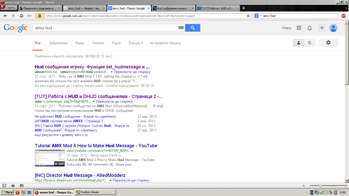Image resolution: width=349 pixels, height=196 pixels.
Task: Select the 'Зображення' search tab
Action: [x=58, y=43]
